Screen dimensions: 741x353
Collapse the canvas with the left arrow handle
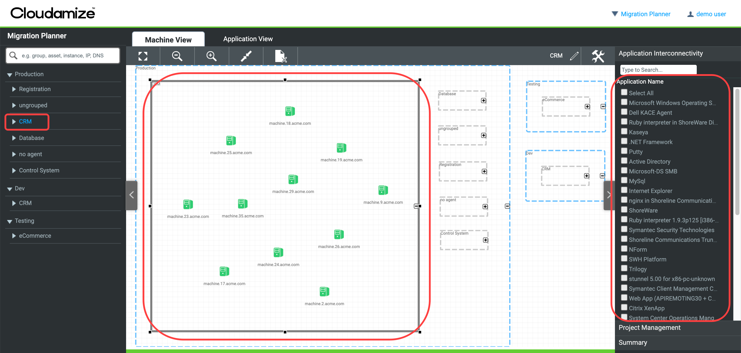(x=131, y=195)
